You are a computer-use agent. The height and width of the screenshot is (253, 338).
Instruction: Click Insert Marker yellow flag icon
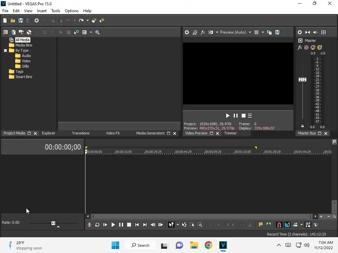(x=261, y=225)
